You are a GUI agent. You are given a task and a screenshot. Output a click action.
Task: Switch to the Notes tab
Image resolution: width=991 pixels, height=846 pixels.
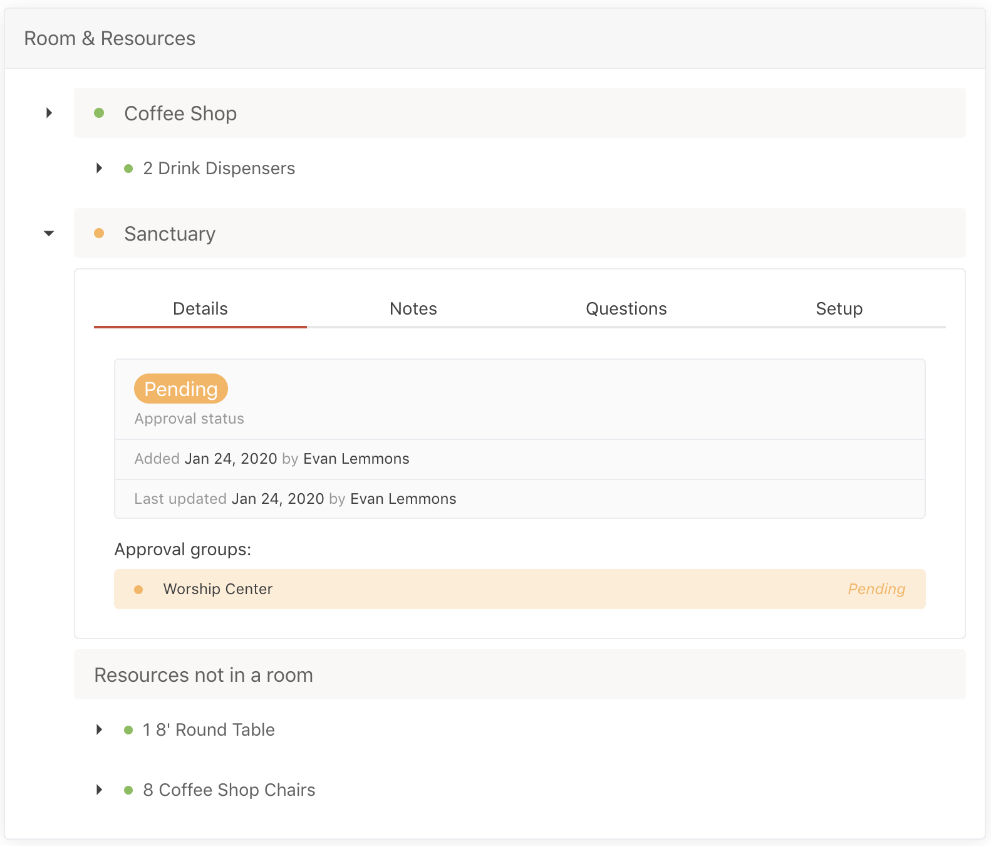pyautogui.click(x=413, y=309)
